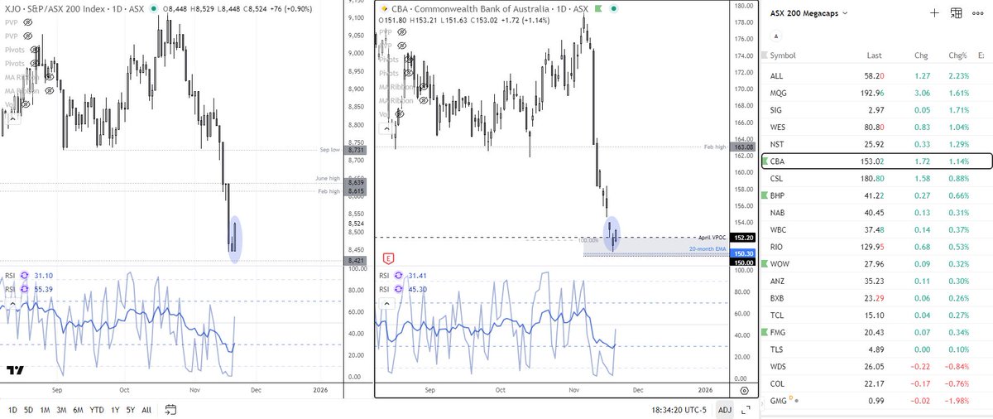Click the green flag on CBA watchlist row
This screenshot has height=419, width=993.
tap(765, 161)
